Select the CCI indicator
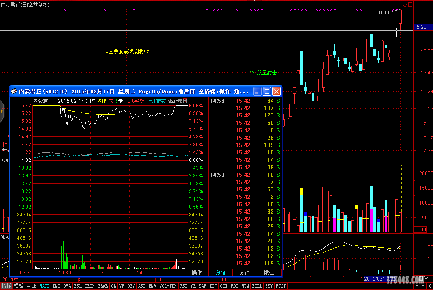Viewport: 433px width, 290px height. tap(224, 286)
